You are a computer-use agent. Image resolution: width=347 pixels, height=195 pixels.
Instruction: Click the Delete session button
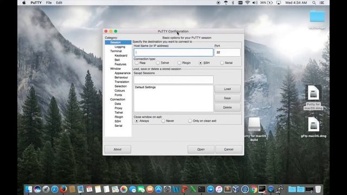pos(227,107)
